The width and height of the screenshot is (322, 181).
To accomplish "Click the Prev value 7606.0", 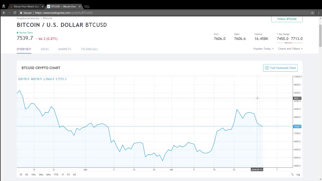I will [x=220, y=39].
